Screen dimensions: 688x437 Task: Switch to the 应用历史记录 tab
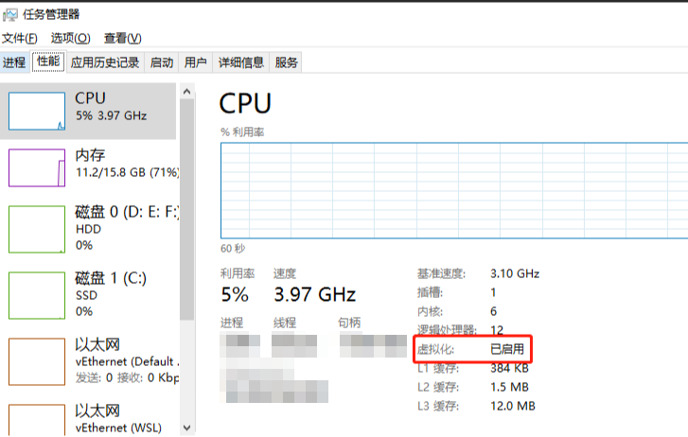[105, 62]
